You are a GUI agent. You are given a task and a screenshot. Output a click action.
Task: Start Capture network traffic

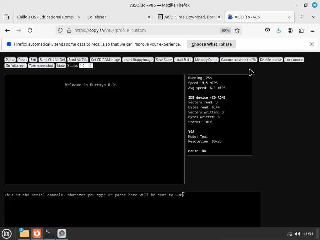(238, 60)
